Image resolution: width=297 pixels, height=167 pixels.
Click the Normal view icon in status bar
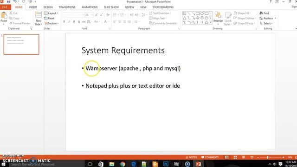tap(227, 157)
